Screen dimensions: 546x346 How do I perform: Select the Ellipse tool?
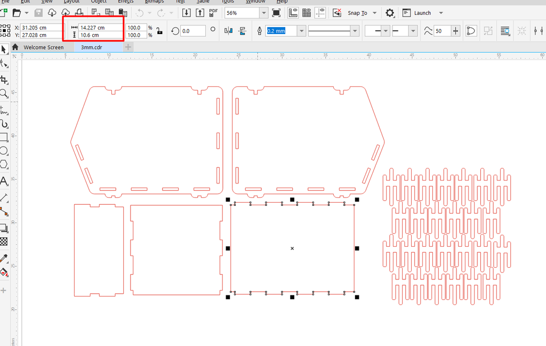tap(4, 151)
